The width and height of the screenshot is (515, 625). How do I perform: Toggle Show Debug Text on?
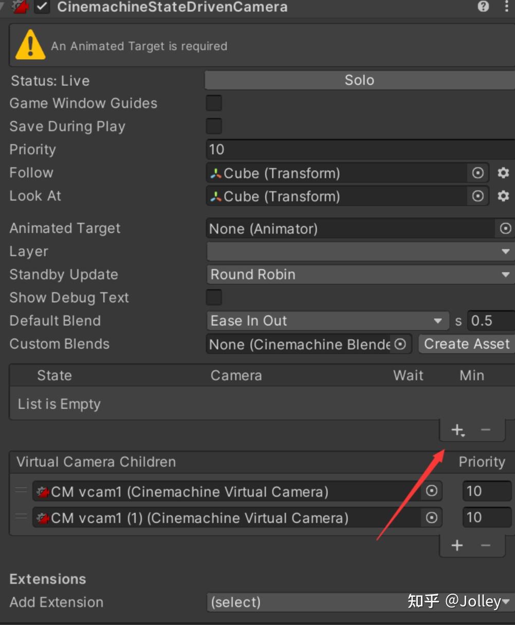pos(213,297)
